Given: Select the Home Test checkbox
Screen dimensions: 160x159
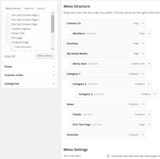Looking at the screenshot, I should [x=8, y=33].
